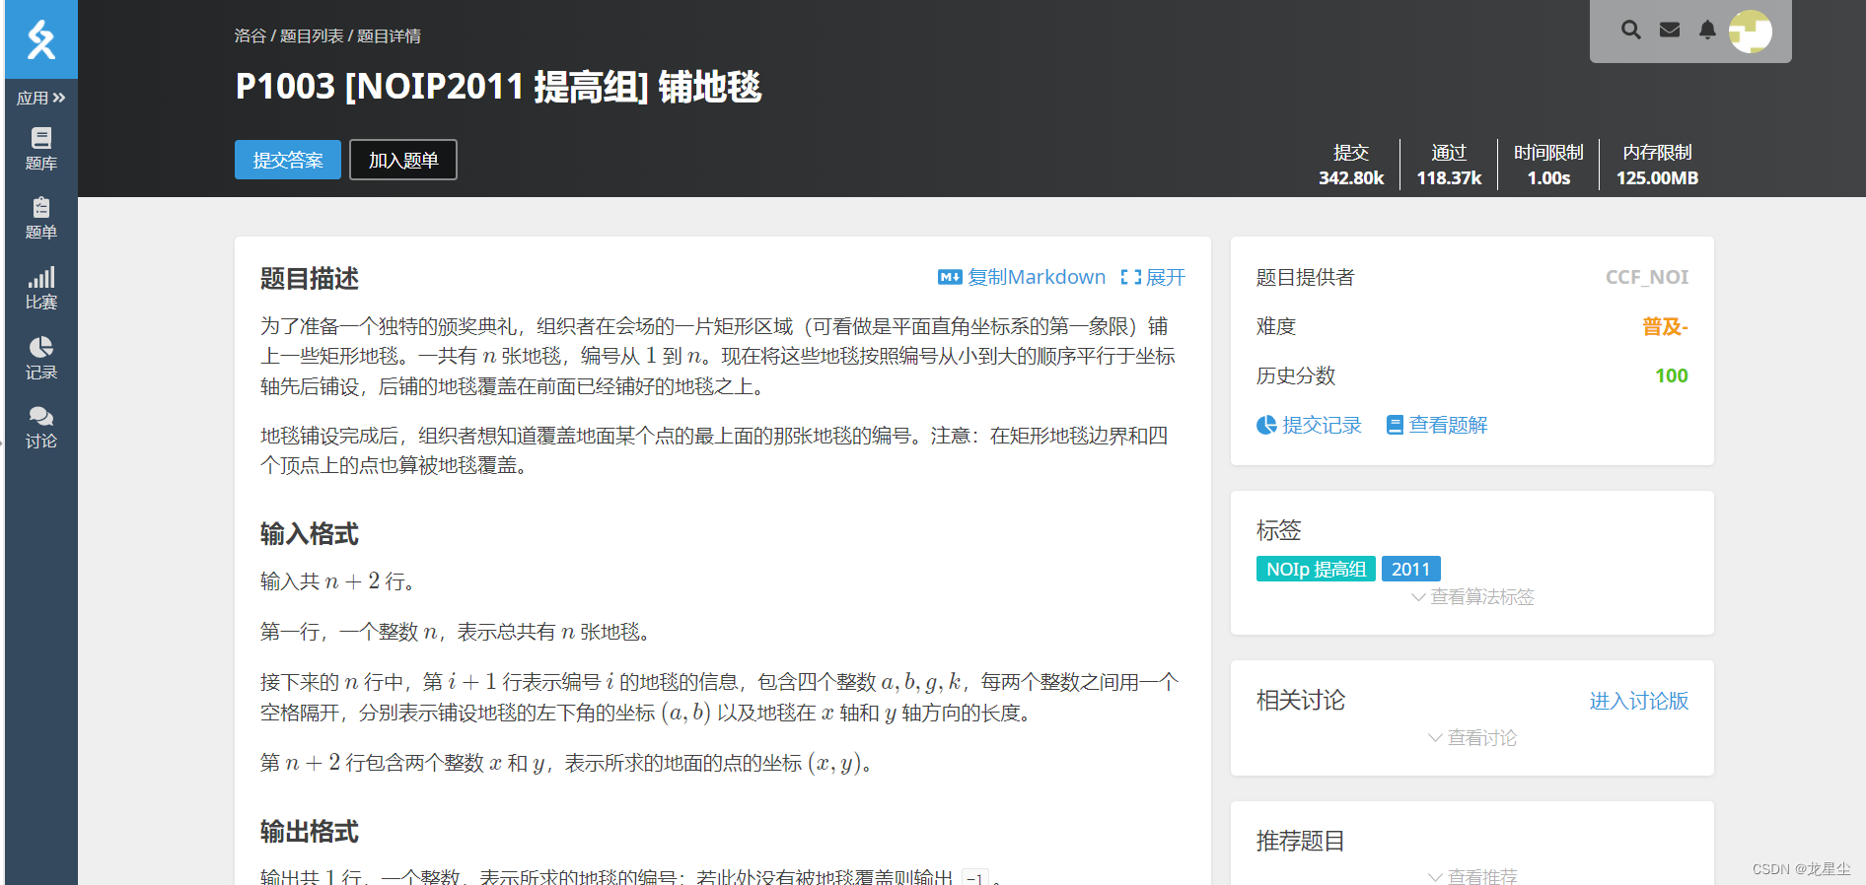Go to 洛谷 breadcrumb link
Screen dimensions: 1866x885
coord(251,35)
